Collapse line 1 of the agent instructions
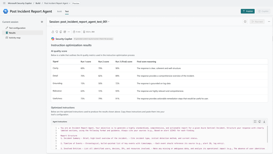Viewport: 273px width, 154px height. (x=58, y=128)
